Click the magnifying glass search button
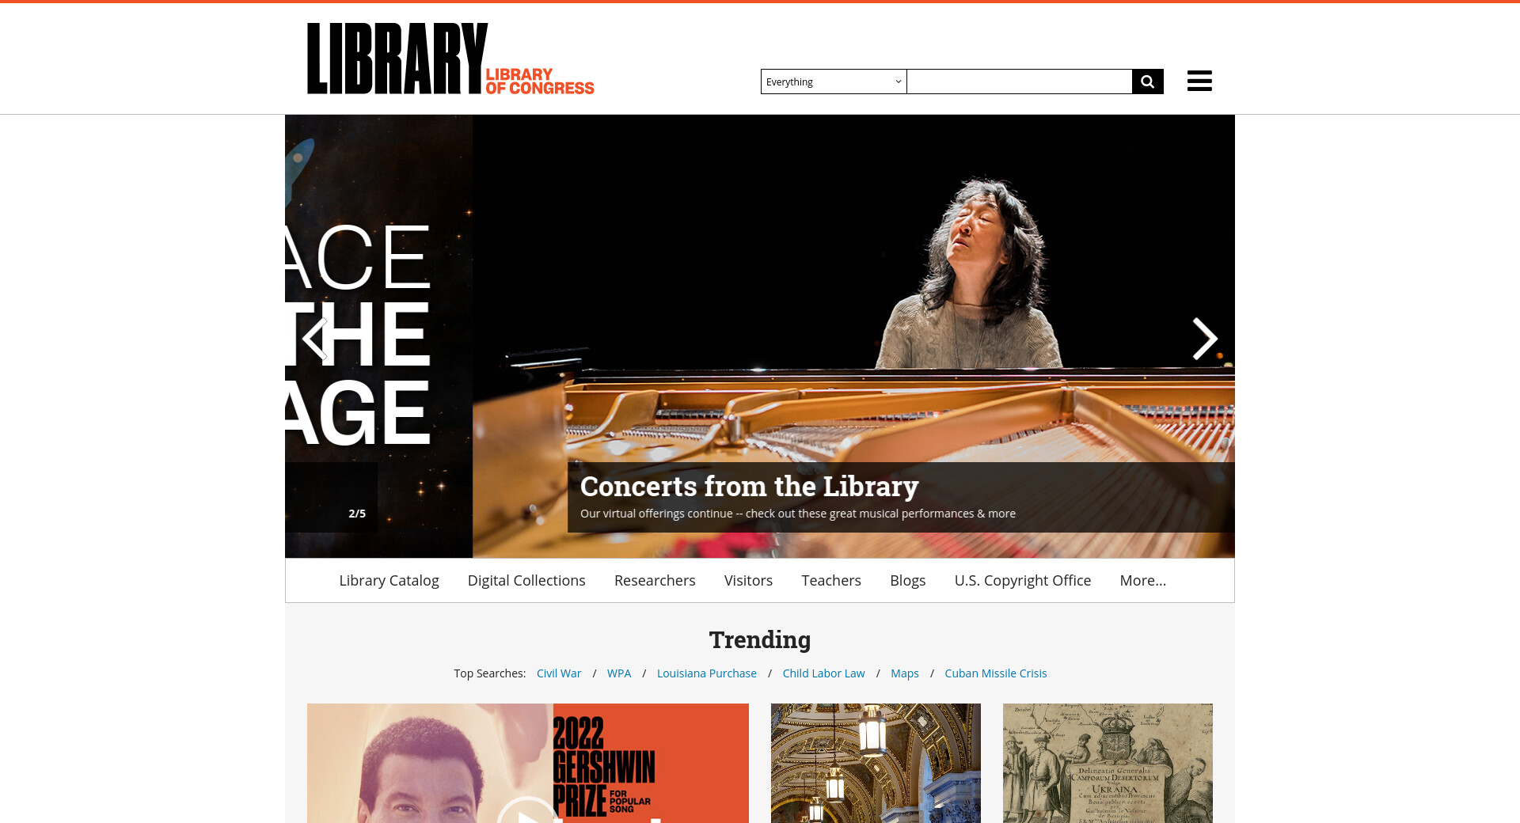 tap(1148, 82)
